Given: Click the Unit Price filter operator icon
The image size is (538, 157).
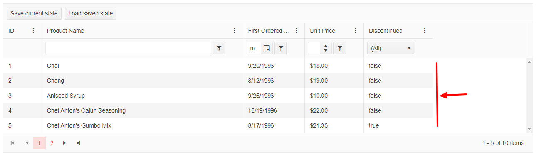Looking at the screenshot, I should coord(340,48).
